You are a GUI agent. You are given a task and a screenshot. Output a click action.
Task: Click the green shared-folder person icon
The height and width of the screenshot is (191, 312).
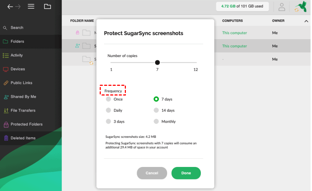pos(77,46)
